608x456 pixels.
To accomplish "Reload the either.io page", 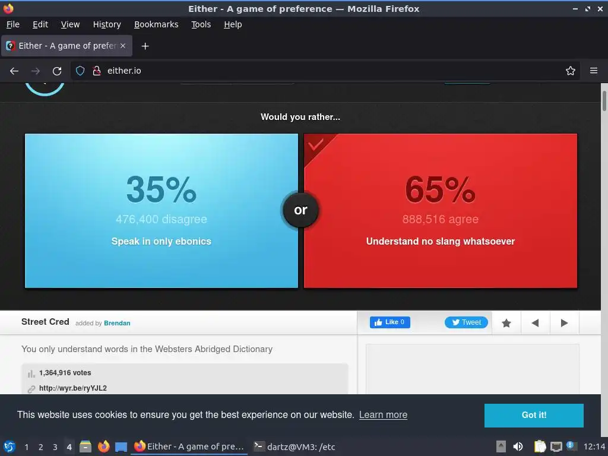I will pyautogui.click(x=57, y=71).
